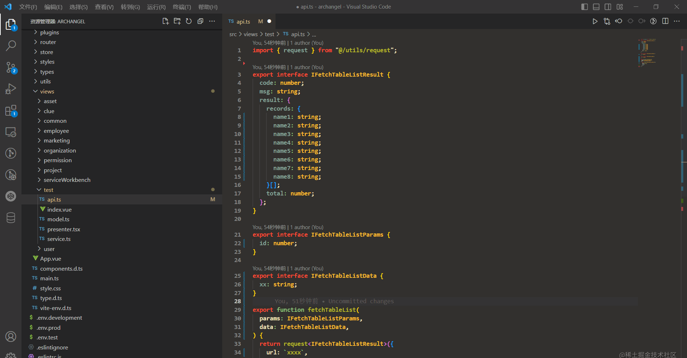Collapse all folders in explorer
The height and width of the screenshot is (358, 687).
coord(200,21)
